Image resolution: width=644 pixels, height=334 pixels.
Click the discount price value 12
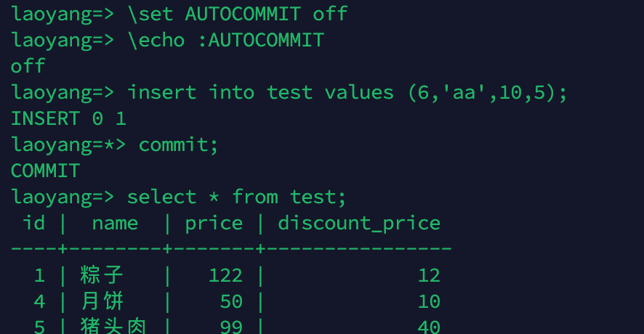[429, 275]
